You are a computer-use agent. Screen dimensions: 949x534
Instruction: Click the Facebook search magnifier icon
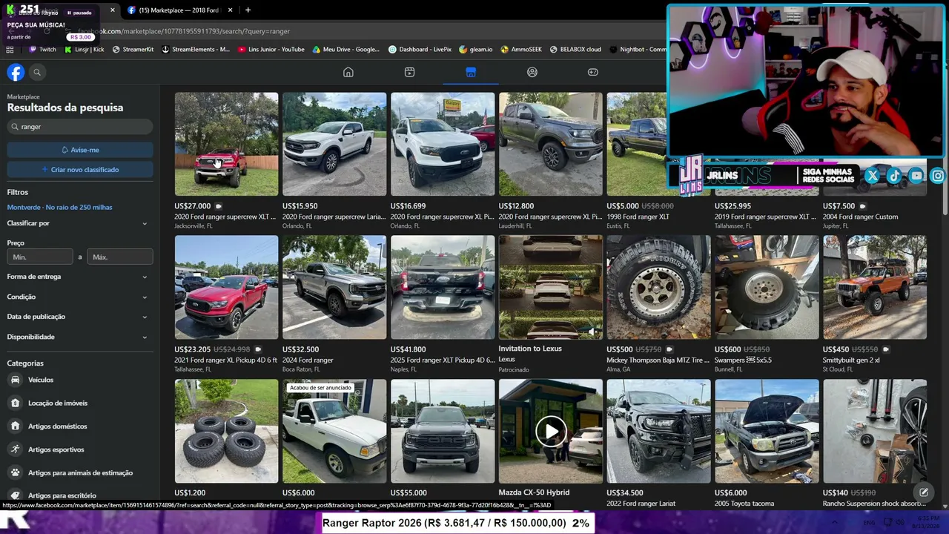(37, 72)
